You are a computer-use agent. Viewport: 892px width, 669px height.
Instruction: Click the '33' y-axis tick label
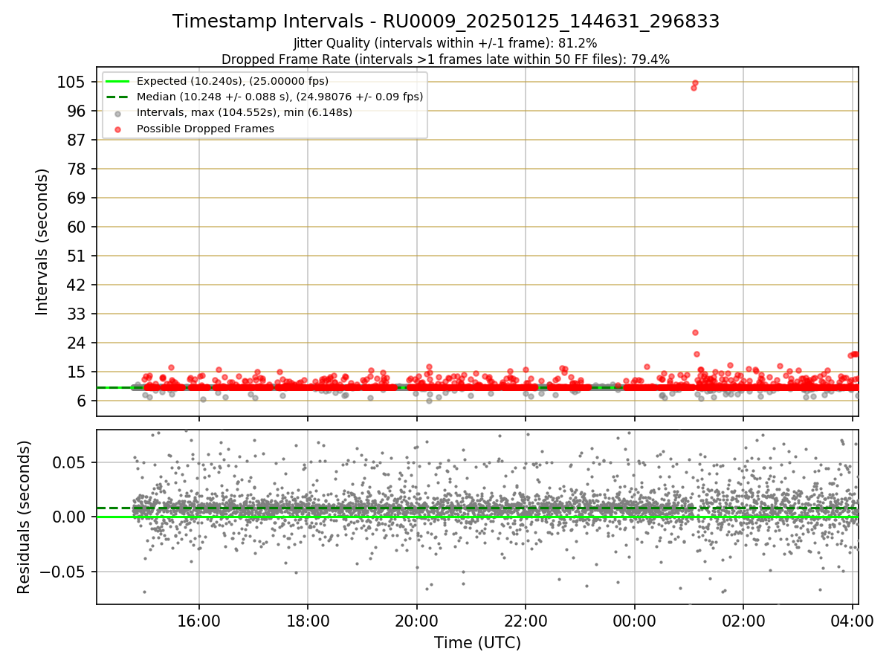77,314
